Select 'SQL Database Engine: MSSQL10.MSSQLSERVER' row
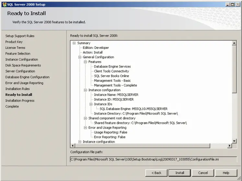 133,109
